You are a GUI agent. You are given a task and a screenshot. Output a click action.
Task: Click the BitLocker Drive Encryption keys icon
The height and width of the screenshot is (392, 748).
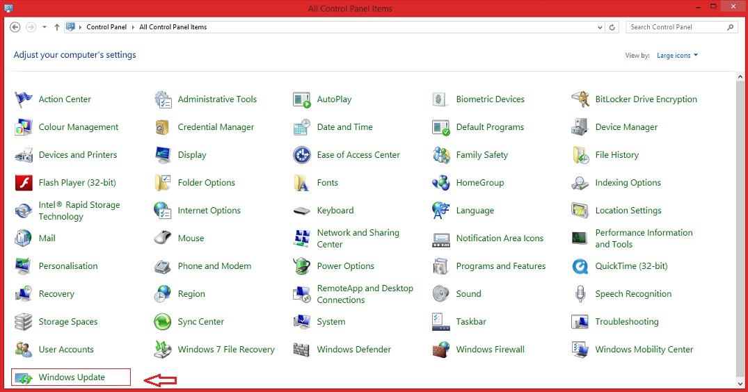[x=580, y=99]
